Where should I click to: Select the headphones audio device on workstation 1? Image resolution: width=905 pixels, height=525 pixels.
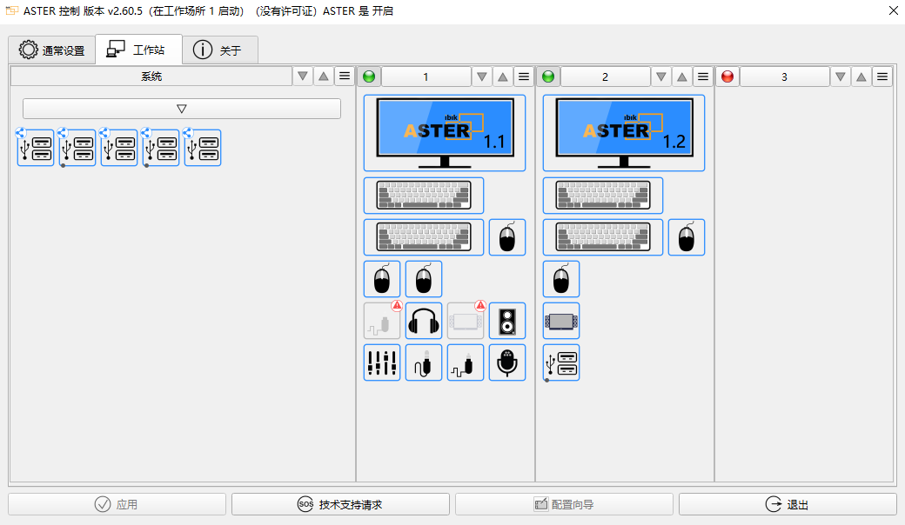point(424,321)
